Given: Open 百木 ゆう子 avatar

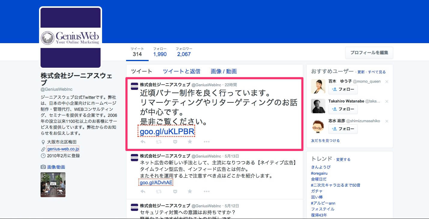Looking at the screenshot, I should click(318, 87).
